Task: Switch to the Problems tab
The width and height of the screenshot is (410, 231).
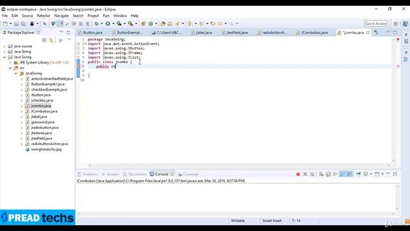Action: click(88, 174)
